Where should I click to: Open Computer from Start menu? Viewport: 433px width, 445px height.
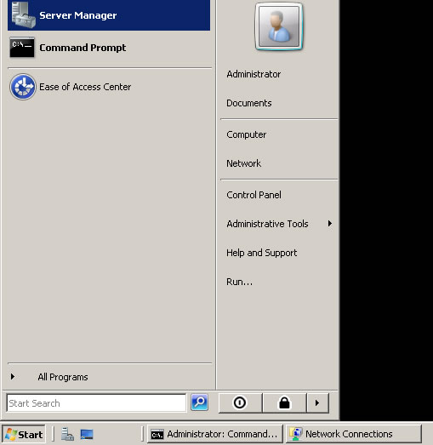point(247,134)
